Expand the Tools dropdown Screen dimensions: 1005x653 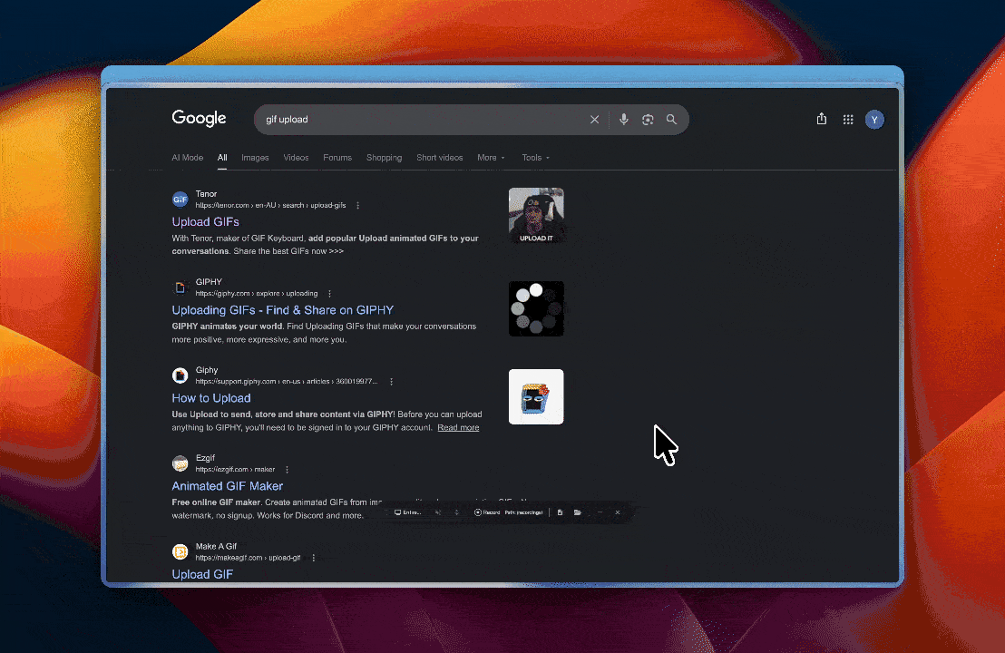(536, 158)
